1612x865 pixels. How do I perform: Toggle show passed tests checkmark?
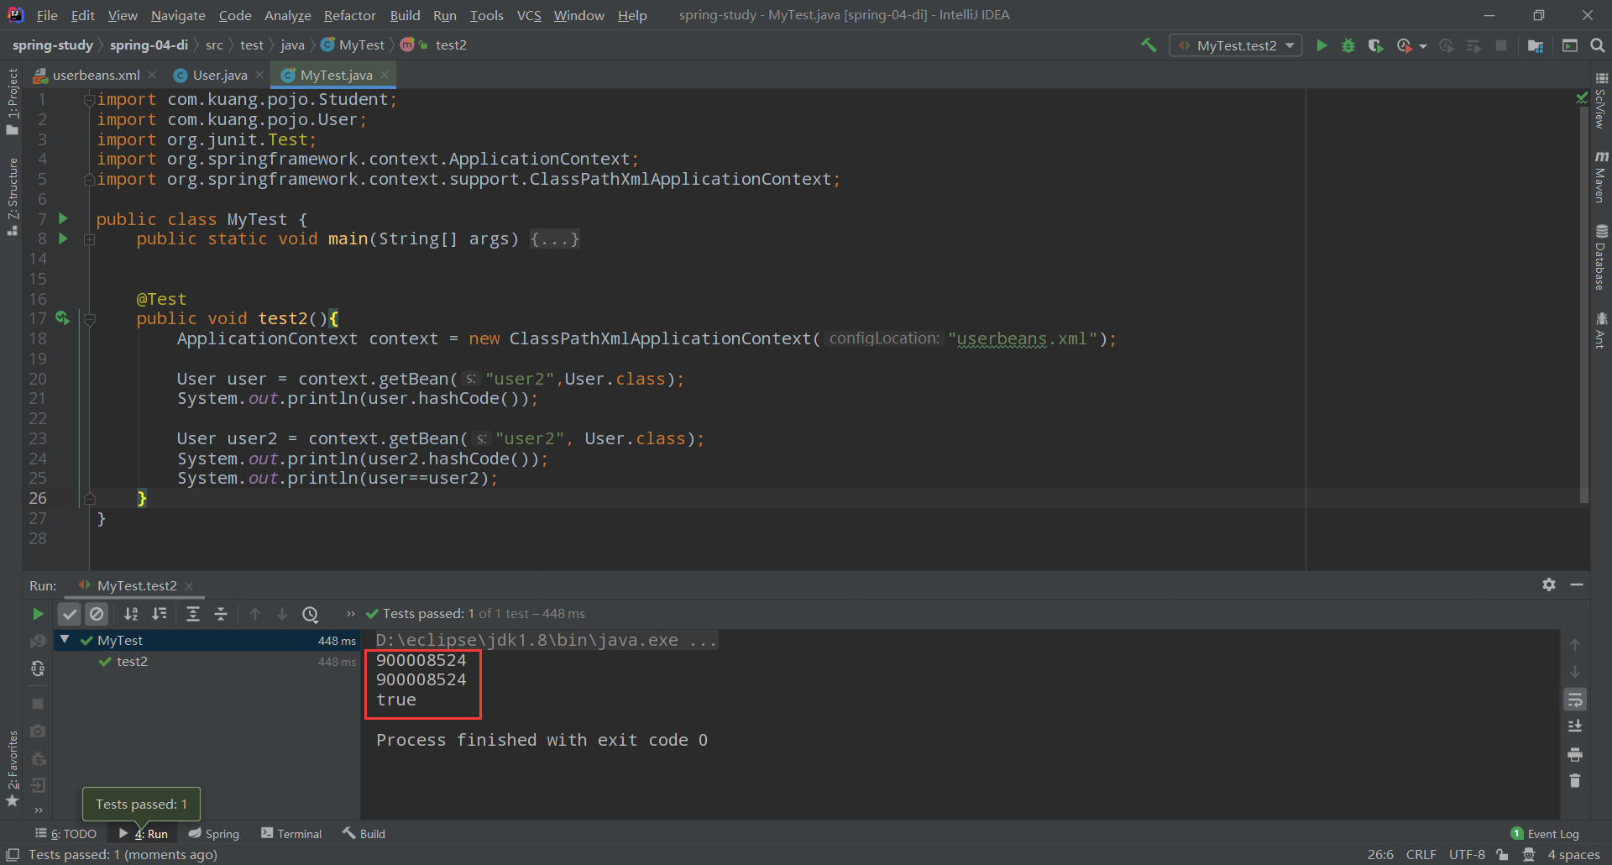70,614
